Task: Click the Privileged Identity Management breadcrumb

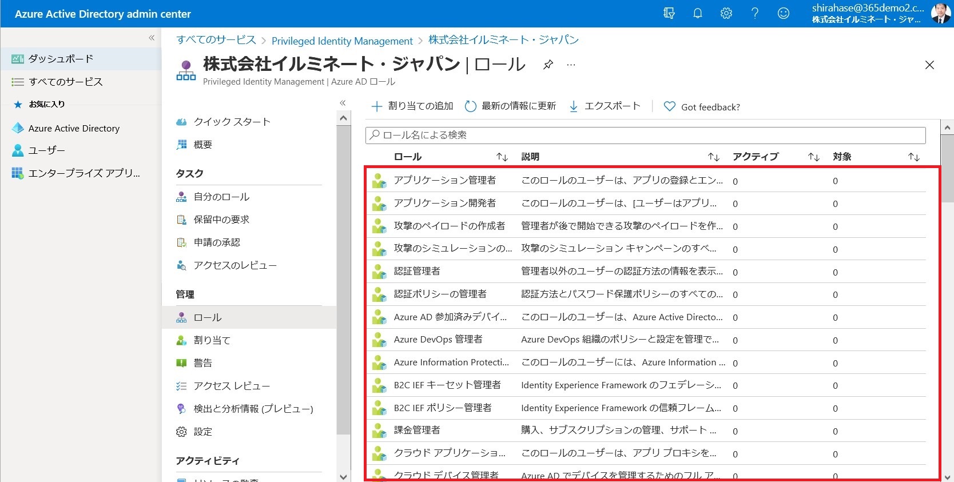Action: tap(342, 41)
